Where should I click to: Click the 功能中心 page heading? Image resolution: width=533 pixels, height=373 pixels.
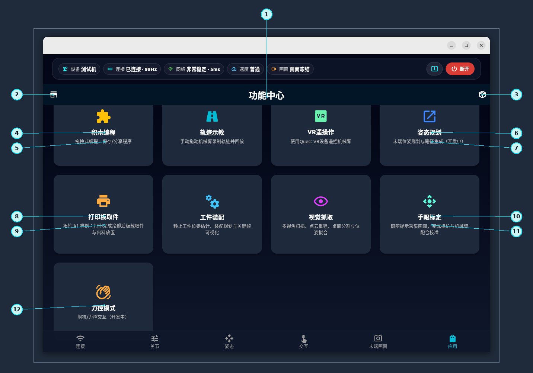(266, 95)
